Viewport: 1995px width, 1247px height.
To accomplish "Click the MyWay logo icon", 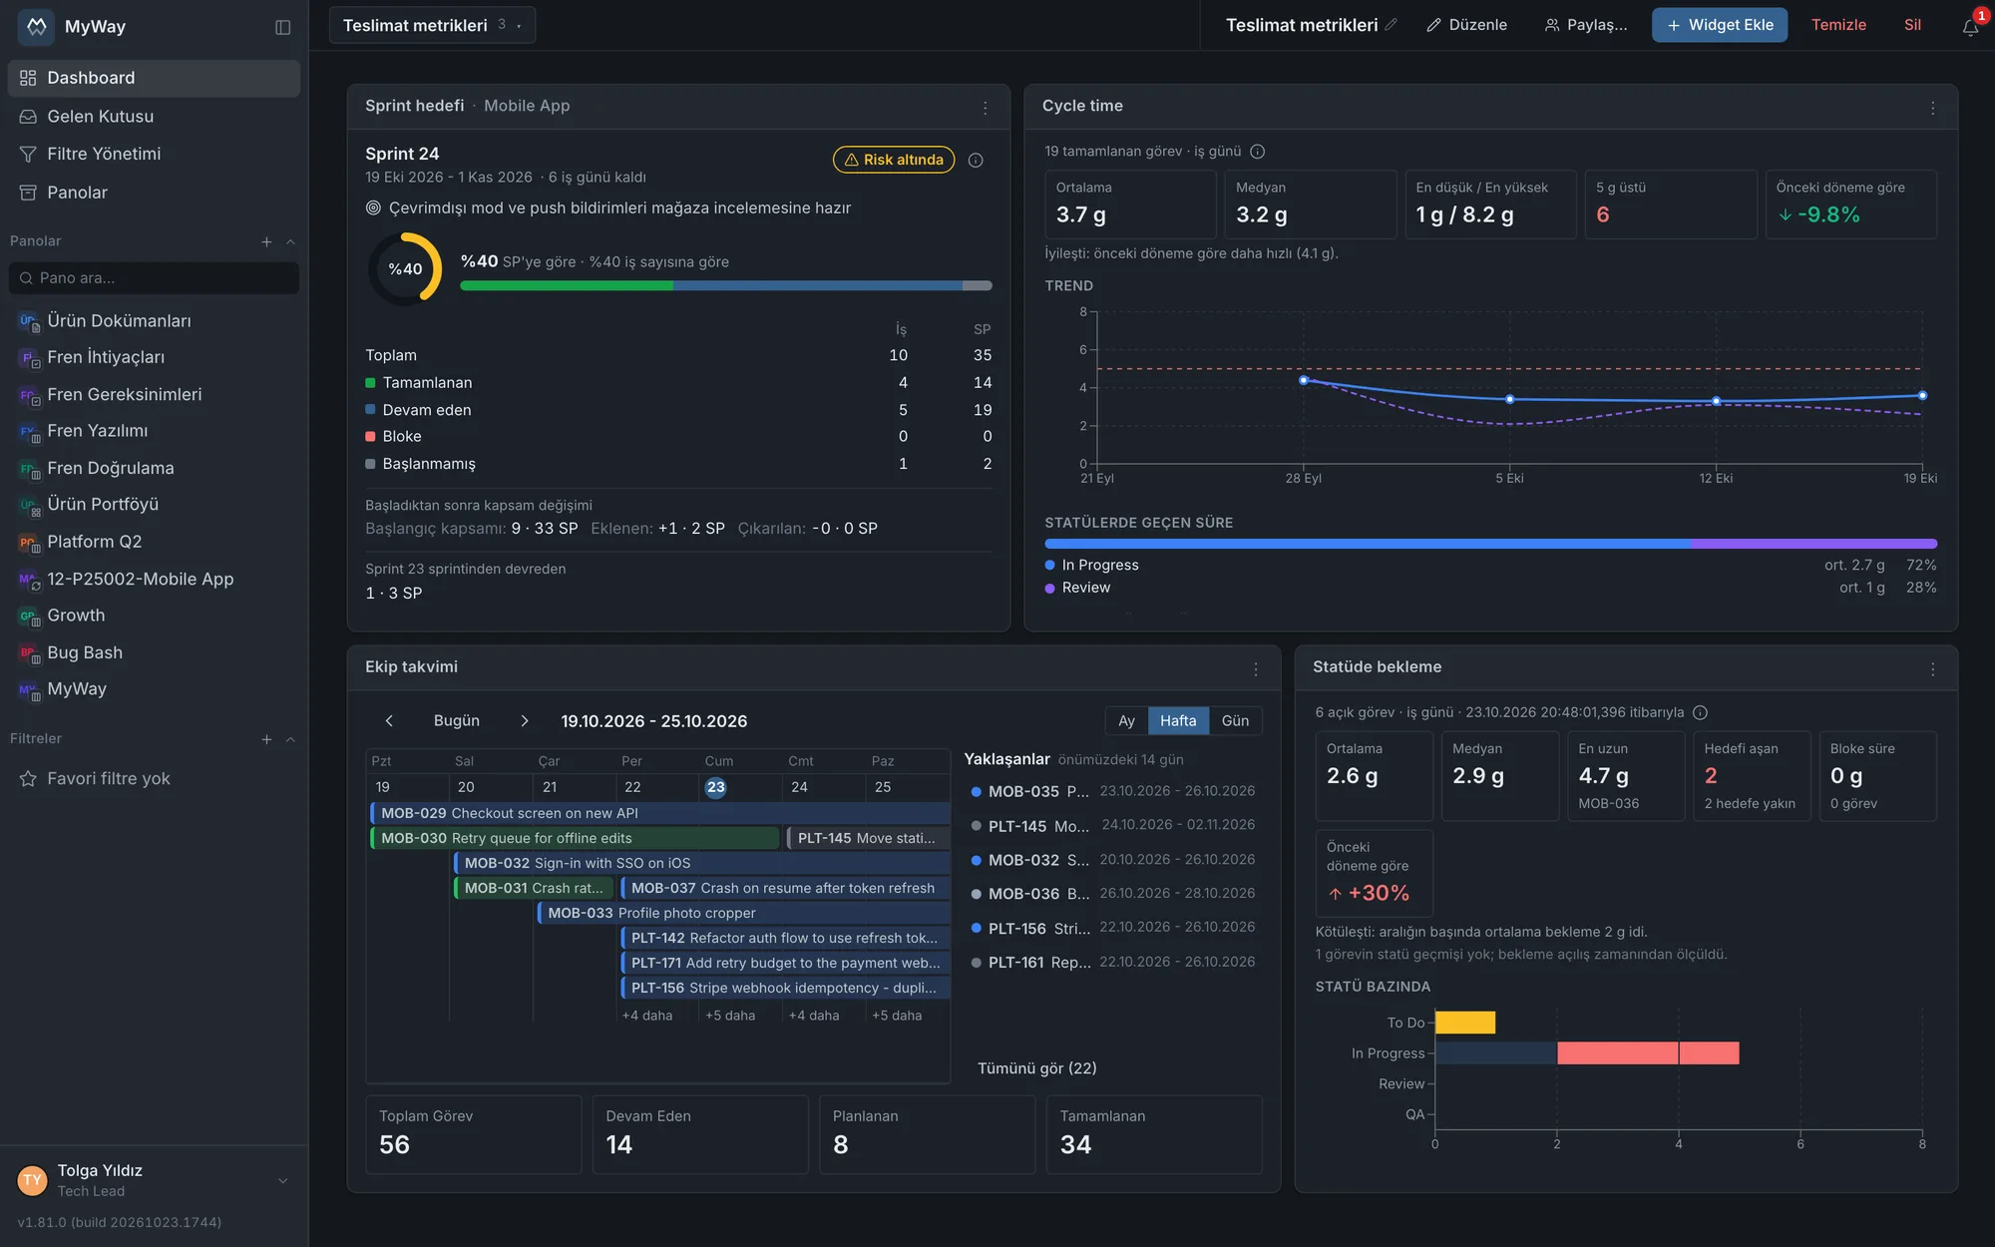I will point(37,27).
